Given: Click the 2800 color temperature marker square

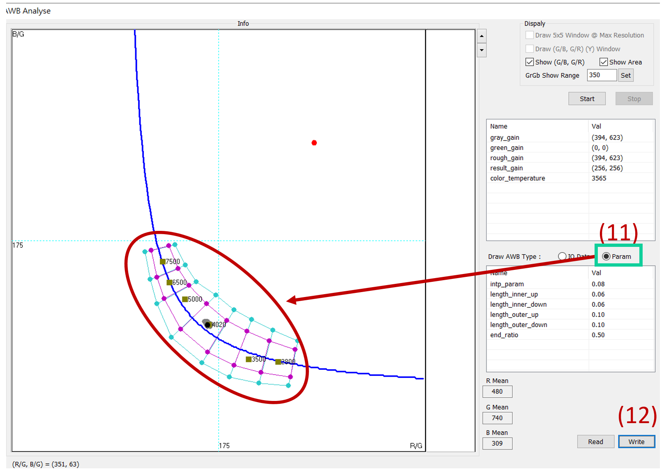Looking at the screenshot, I should 278,362.
